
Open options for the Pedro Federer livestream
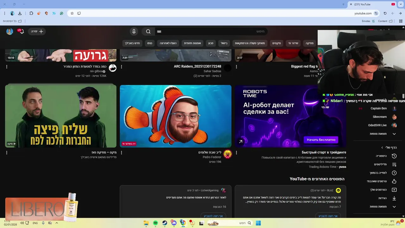tap(121, 153)
